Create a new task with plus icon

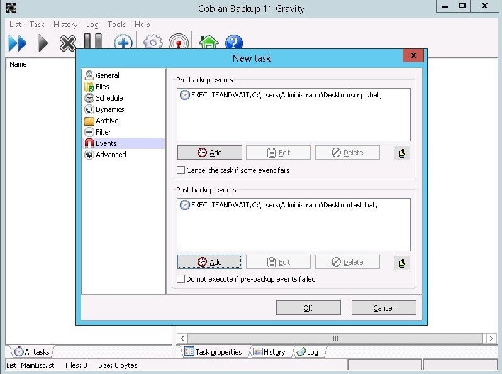pyautogui.click(x=123, y=41)
